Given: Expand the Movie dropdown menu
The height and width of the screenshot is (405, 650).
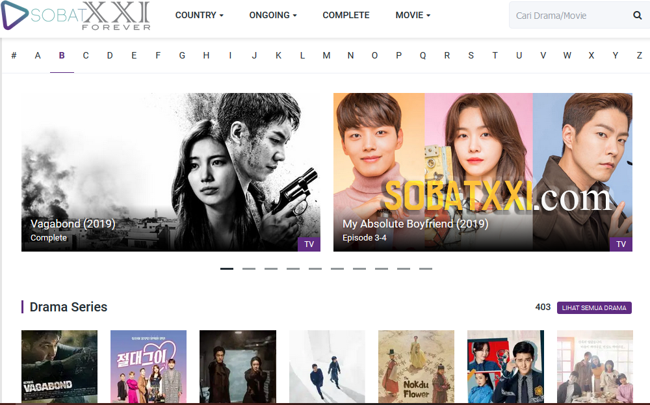Looking at the screenshot, I should pos(413,16).
